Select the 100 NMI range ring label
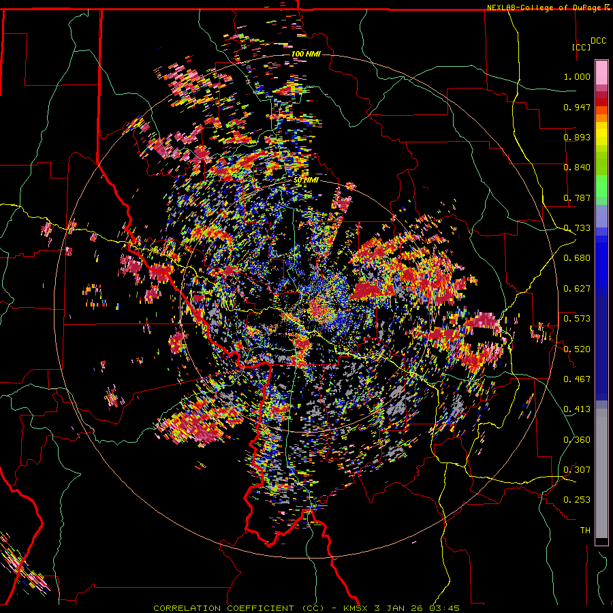 point(306,54)
